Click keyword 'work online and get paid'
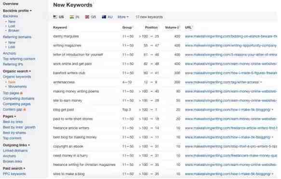The image size is (281, 179). point(72,64)
